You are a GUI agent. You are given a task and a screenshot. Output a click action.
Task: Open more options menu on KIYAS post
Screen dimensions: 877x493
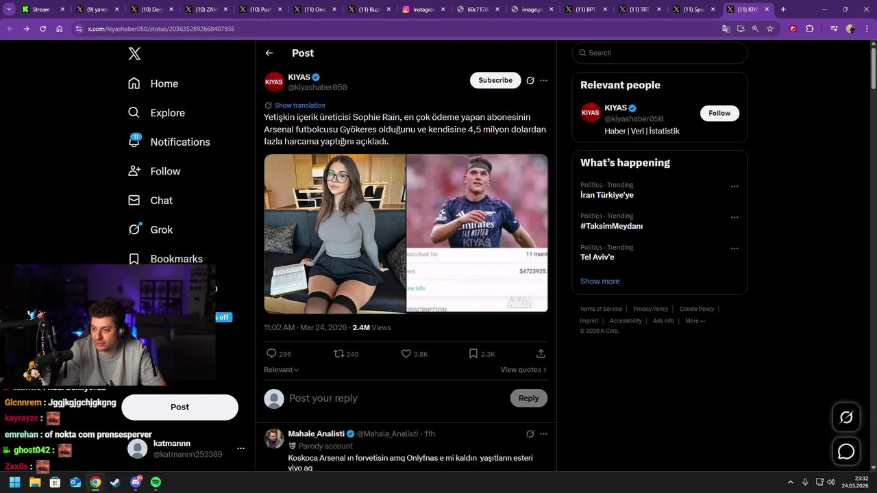coord(543,81)
